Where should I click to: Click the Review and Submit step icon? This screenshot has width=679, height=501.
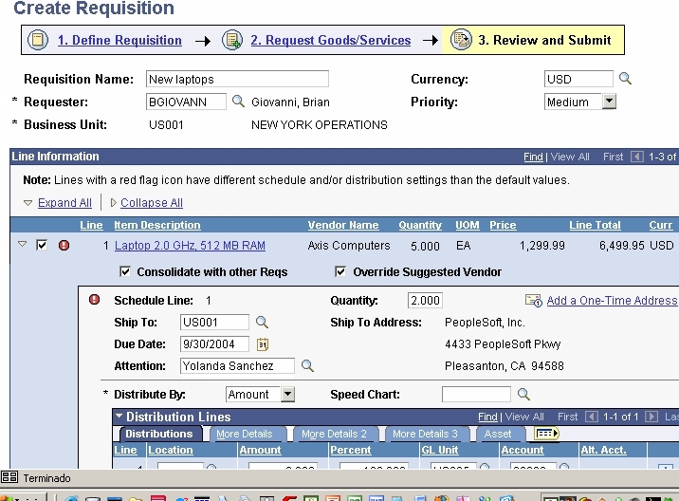pos(461,40)
